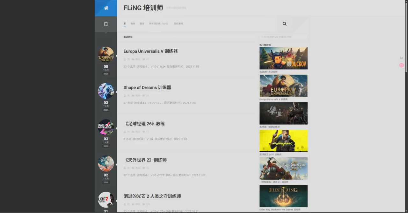The height and width of the screenshot is (213, 408).
Task: Click the Shape of Dreams details line v1.0-v1.0.9+
Action: tap(160, 103)
